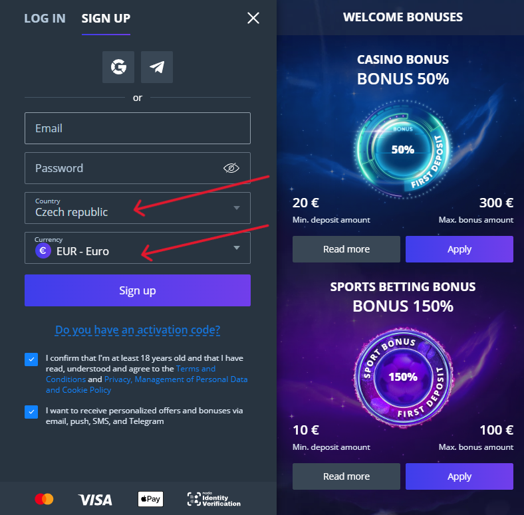Focus the Email input field
The height and width of the screenshot is (515, 524).
pyautogui.click(x=138, y=128)
